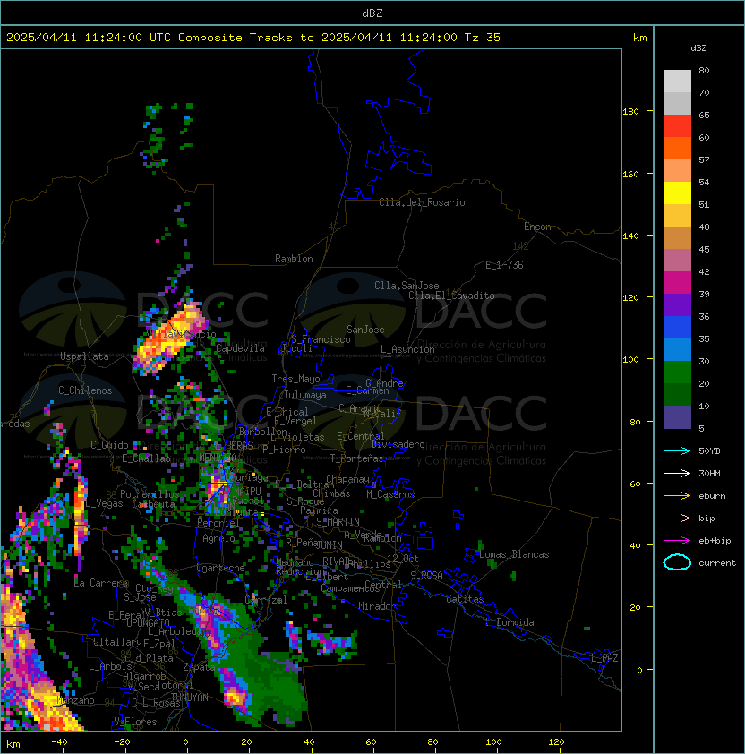This screenshot has width=745, height=754.
Task: Click the S_Francisco place label
Action: [x=321, y=339]
